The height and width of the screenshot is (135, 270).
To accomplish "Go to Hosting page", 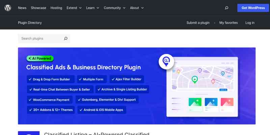I will click(56, 8).
